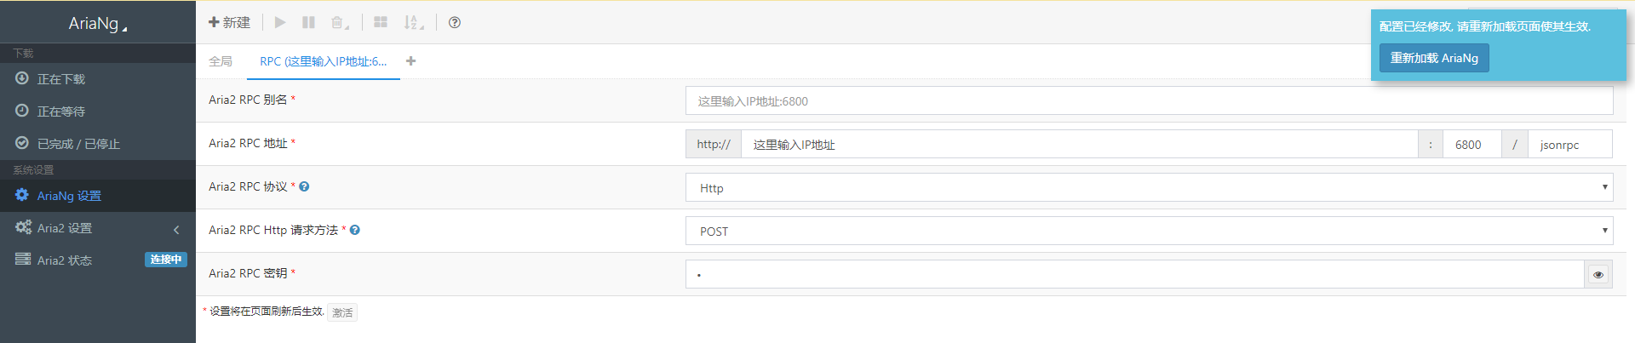Viewport: 1635px width, 343px height.
Task: Switch to the 全局 tab
Action: pos(221,61)
